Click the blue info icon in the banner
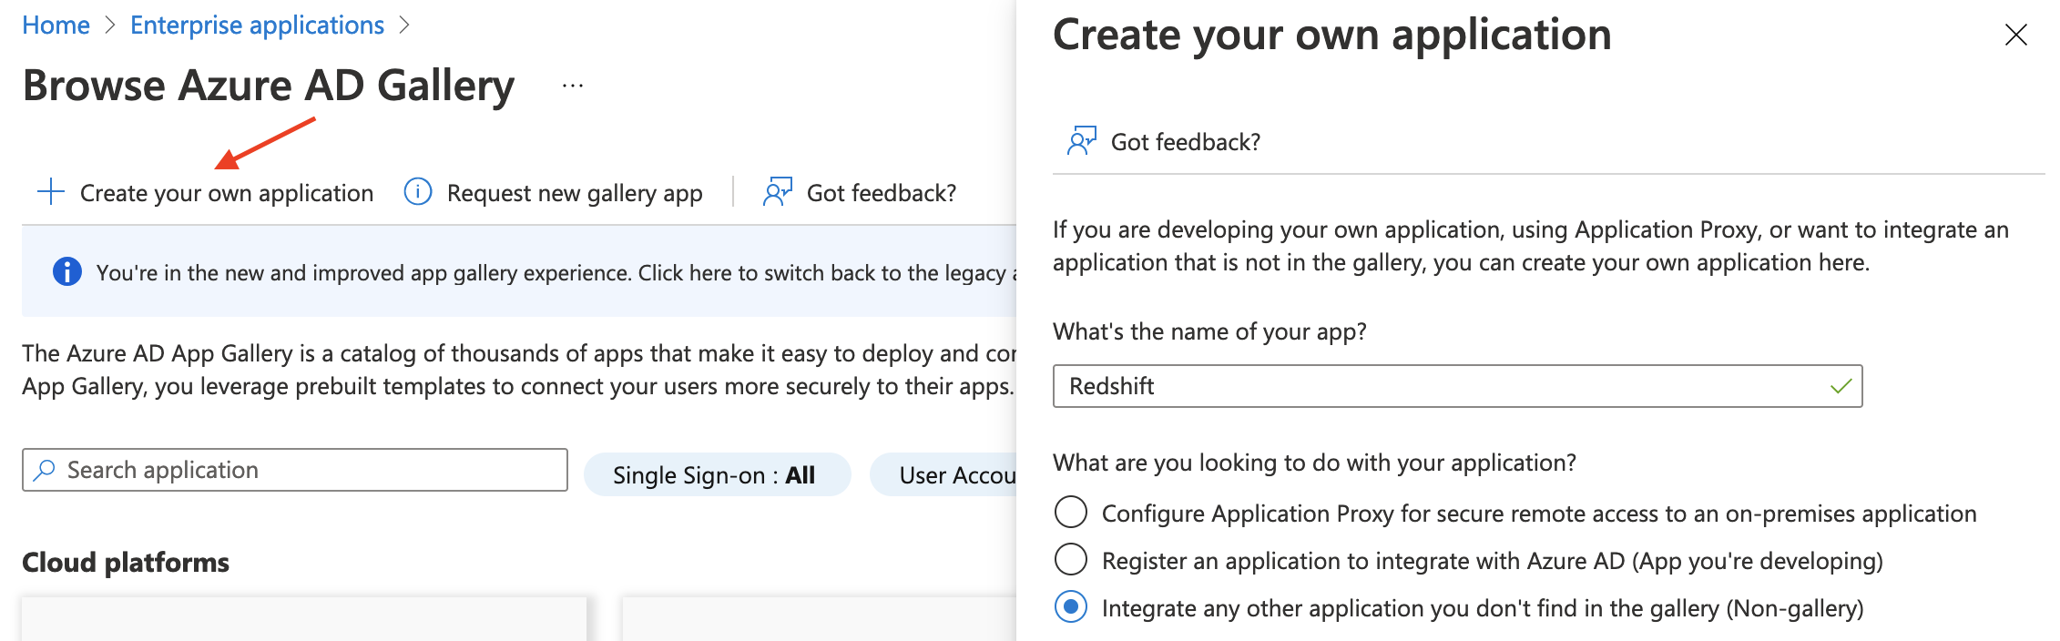 click(67, 272)
